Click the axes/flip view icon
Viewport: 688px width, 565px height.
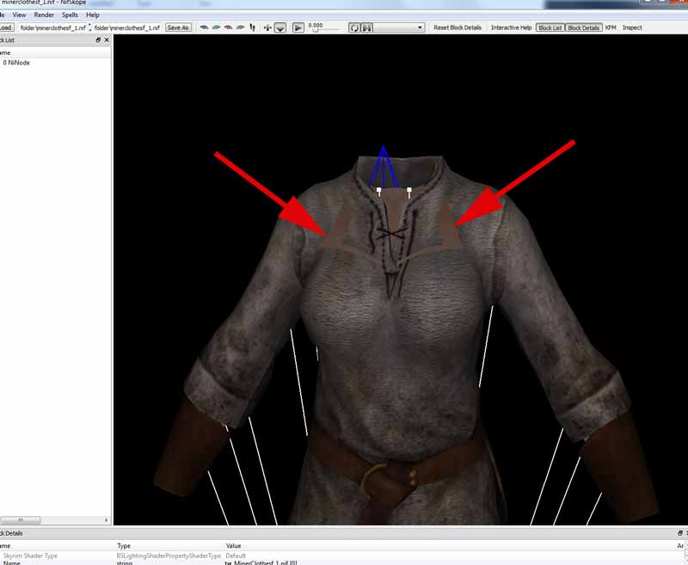pyautogui.click(x=267, y=28)
